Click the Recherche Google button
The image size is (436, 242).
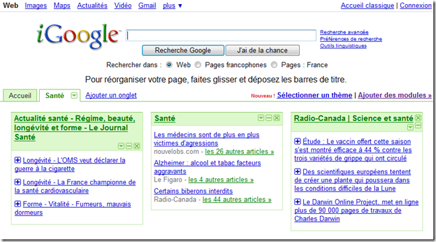183,50
